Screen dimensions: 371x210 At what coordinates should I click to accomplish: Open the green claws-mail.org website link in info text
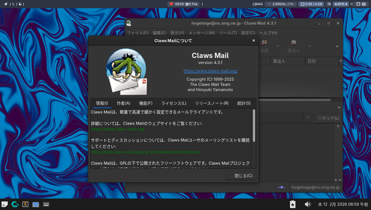118,129
